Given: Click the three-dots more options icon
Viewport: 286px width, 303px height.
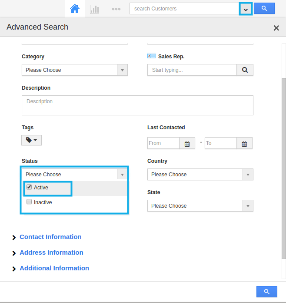Looking at the screenshot, I should (116, 9).
